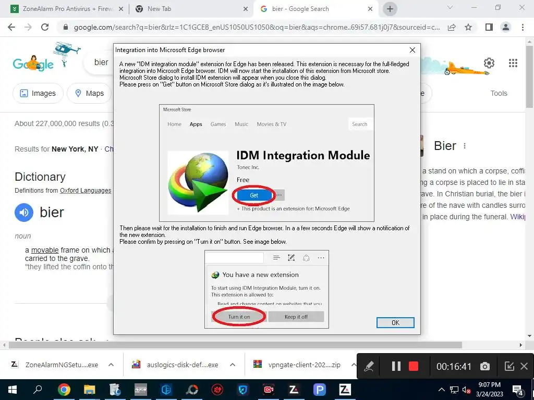534x400 pixels.
Task: Open the share this page icon
Action: tap(452, 27)
